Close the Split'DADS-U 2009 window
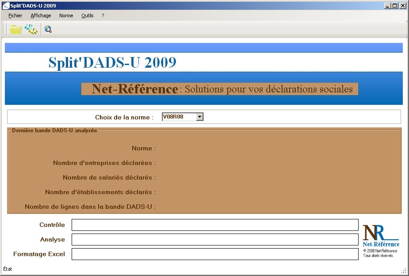The image size is (409, 276). tap(402, 6)
